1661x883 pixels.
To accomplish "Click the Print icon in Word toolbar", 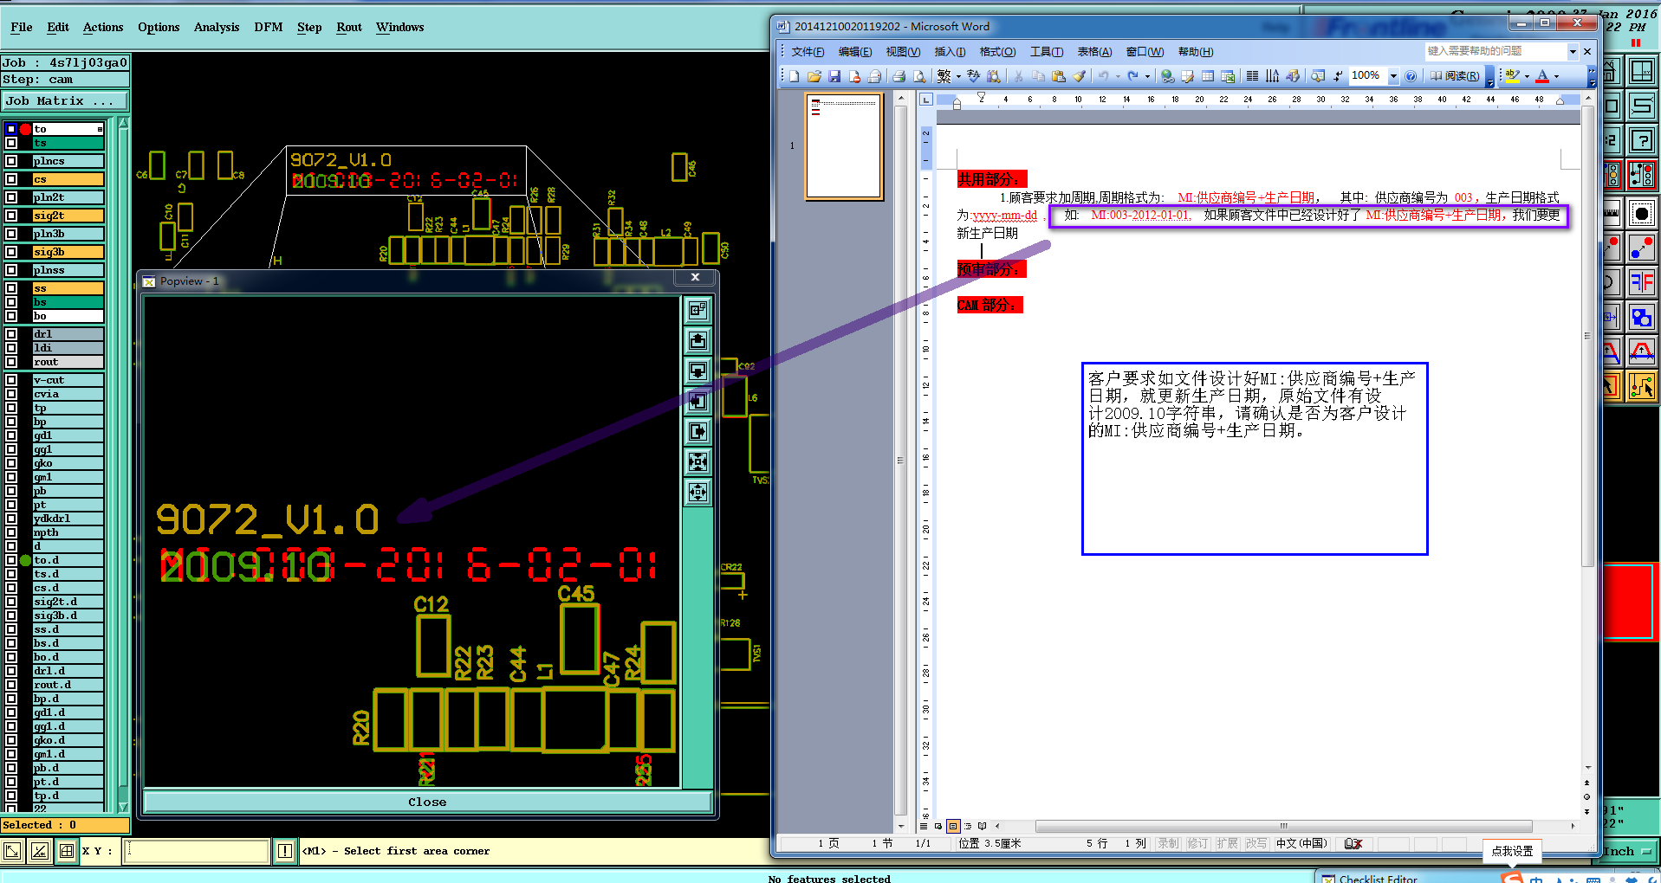I will [x=899, y=76].
